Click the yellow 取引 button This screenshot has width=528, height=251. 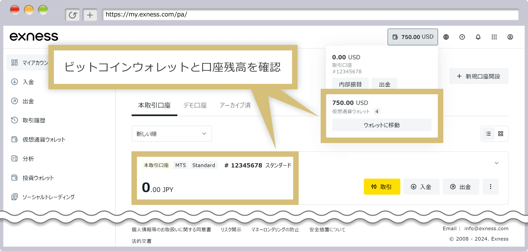tap(382, 187)
